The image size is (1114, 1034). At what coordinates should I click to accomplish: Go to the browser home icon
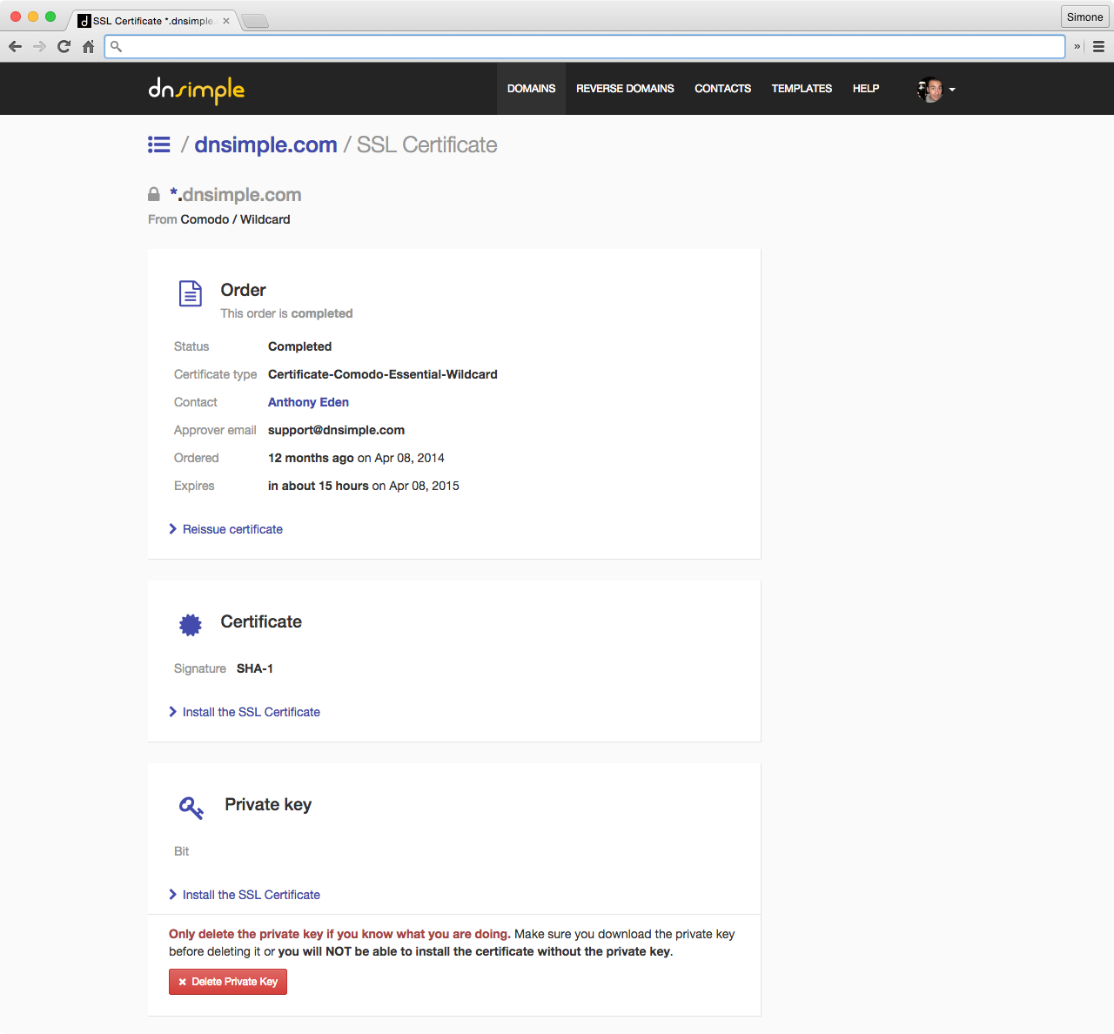point(88,46)
